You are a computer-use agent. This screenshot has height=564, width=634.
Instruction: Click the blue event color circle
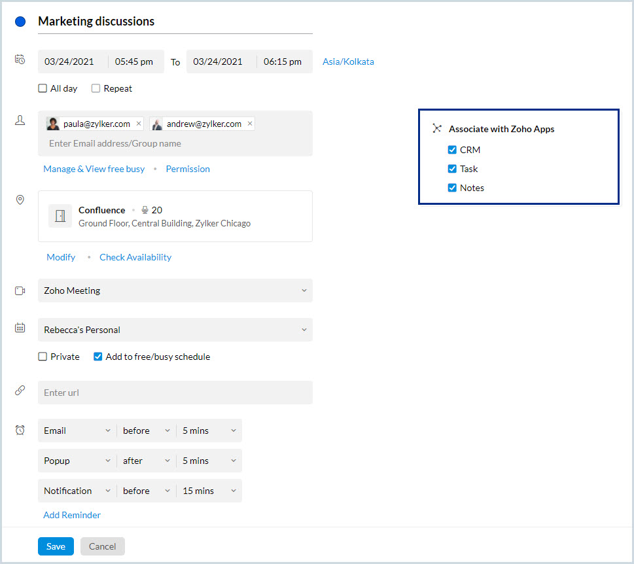(20, 22)
